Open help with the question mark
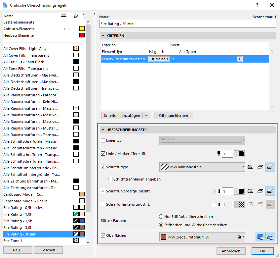Image resolution: width=280 pixels, height=258 pixels. pos(257,5)
